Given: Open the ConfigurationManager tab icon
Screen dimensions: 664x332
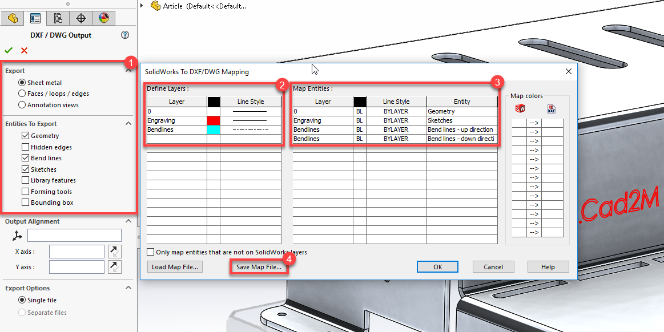Looking at the screenshot, I should [x=58, y=18].
